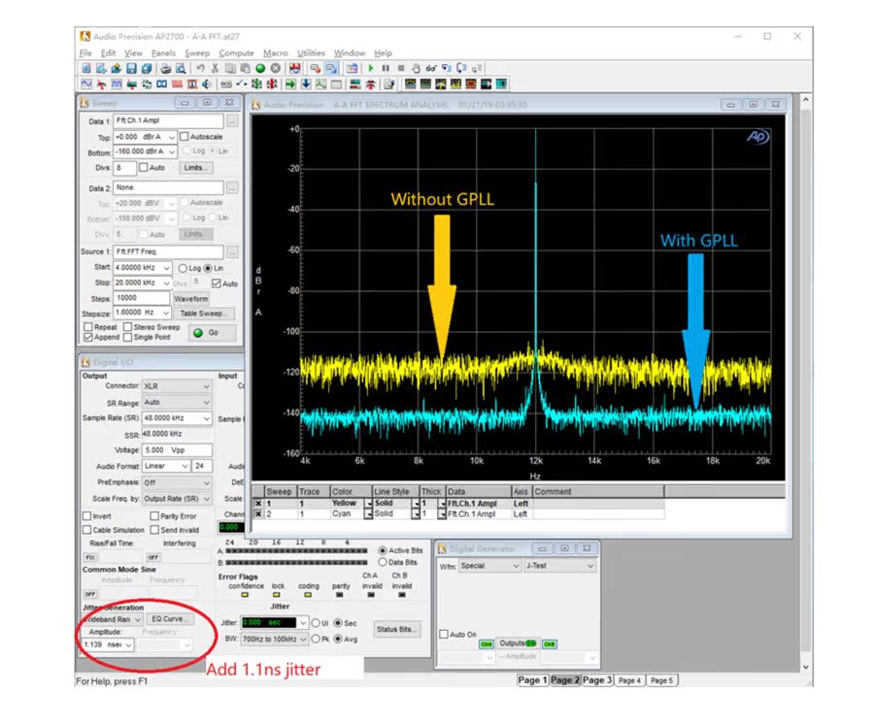Enable the Auto On checkbox
Screen dimensions: 874x727
pos(444,634)
